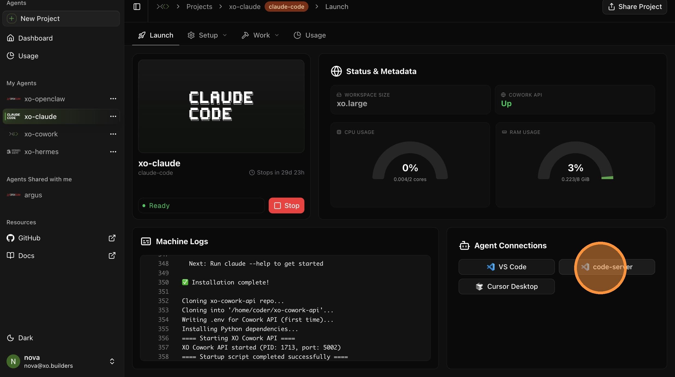The height and width of the screenshot is (377, 675).
Task: Click the Cowork API Up status
Action: (x=506, y=104)
